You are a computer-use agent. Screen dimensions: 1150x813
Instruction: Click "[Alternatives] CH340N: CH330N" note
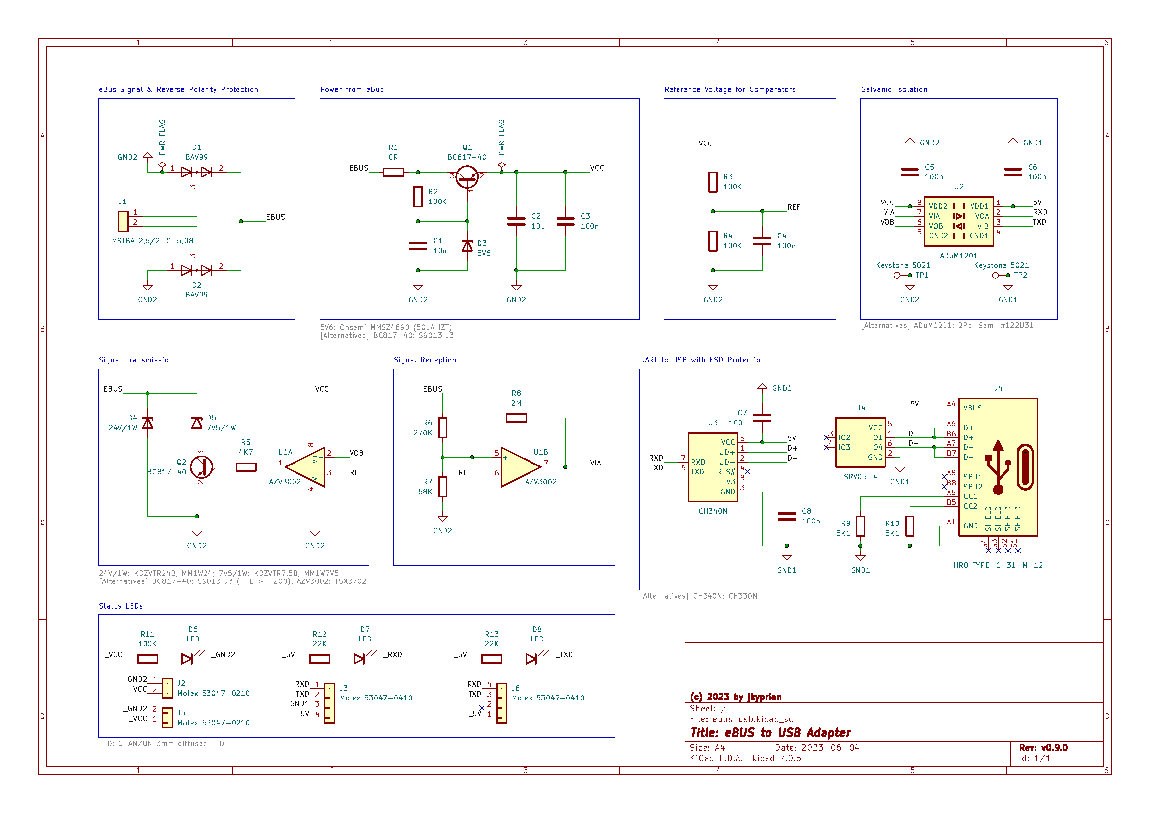698,596
